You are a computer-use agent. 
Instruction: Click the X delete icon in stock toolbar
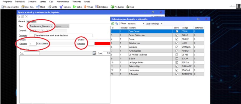[x=26, y=17]
